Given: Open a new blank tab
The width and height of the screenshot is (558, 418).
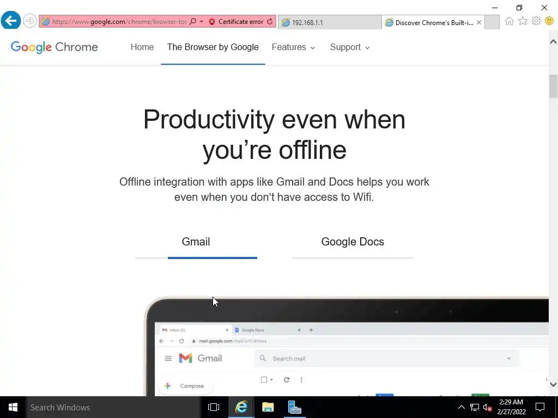Looking at the screenshot, I should pyautogui.click(x=492, y=22).
